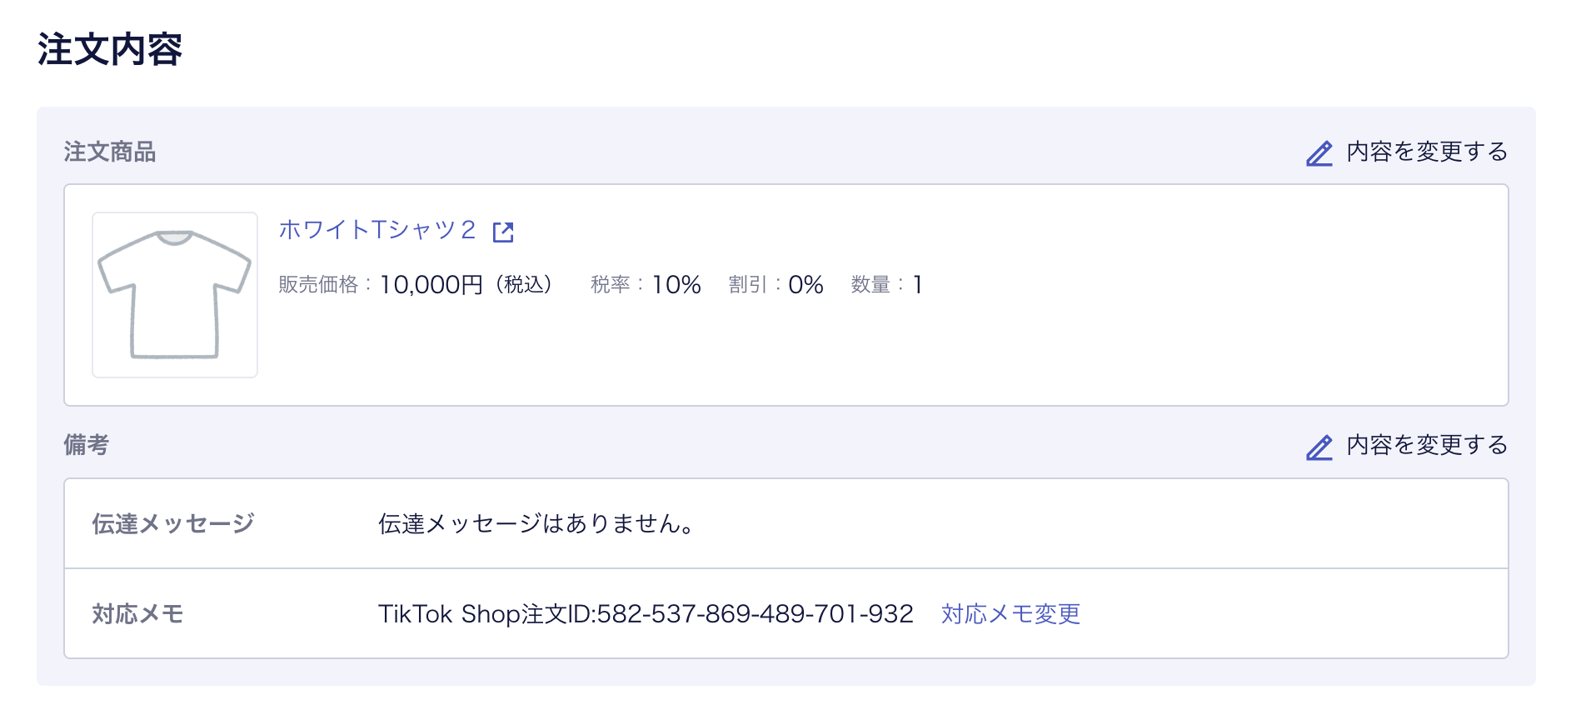This screenshot has height=725, width=1596.
Task: Click the 販売価格 10,000円 value
Action: click(x=431, y=285)
